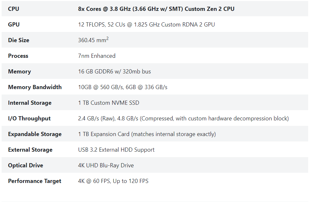Viewport: 312px width, 205px height.
Task: Click the 1 TB Custom NVME SSD text
Action: [x=109, y=103]
